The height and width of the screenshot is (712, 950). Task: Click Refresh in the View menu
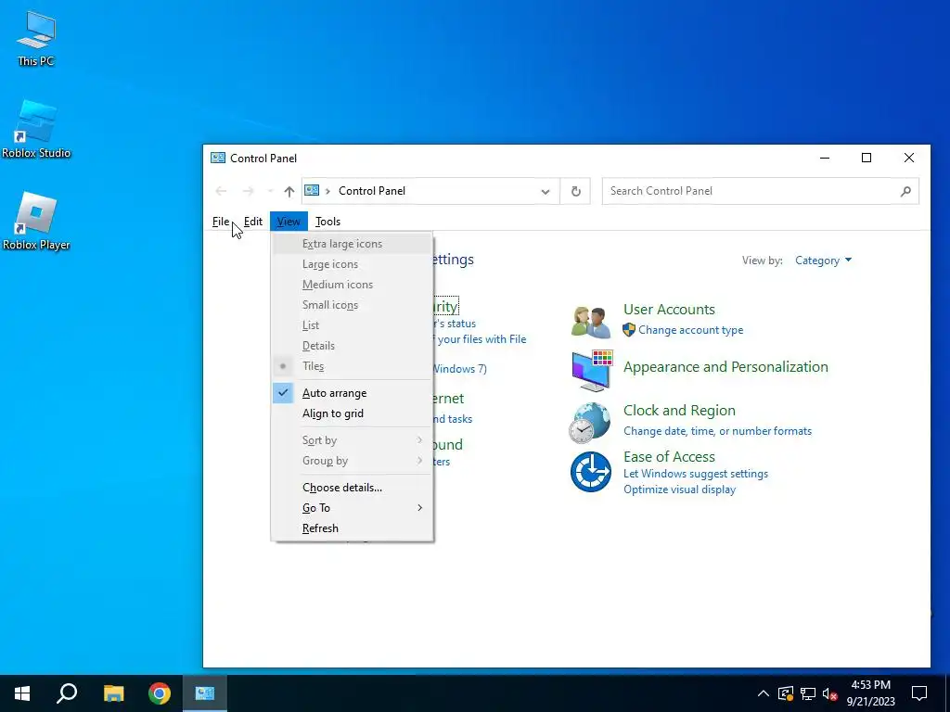pyautogui.click(x=352, y=528)
